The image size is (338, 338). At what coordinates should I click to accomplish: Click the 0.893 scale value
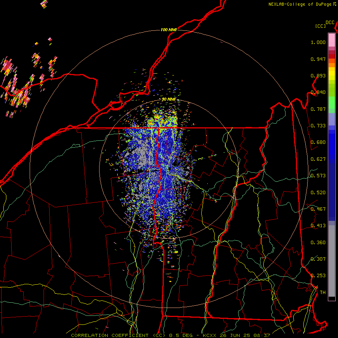click(x=318, y=75)
